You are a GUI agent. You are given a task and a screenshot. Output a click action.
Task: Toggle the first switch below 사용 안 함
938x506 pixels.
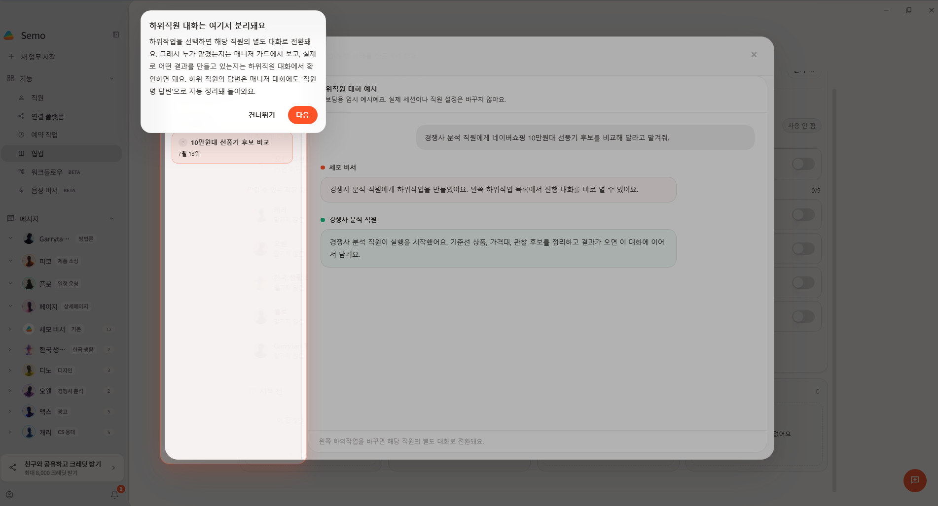coord(803,164)
